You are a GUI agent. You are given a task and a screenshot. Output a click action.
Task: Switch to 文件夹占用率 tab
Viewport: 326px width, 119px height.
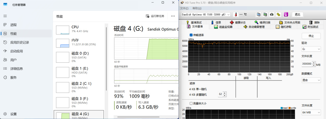pos(290,22)
